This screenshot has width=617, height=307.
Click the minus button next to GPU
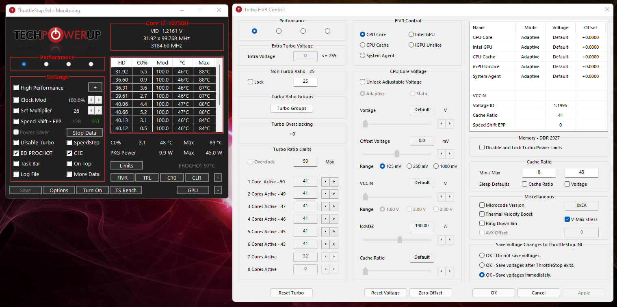[x=218, y=190]
